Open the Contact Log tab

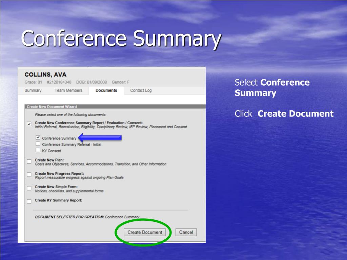pyautogui.click(x=141, y=90)
